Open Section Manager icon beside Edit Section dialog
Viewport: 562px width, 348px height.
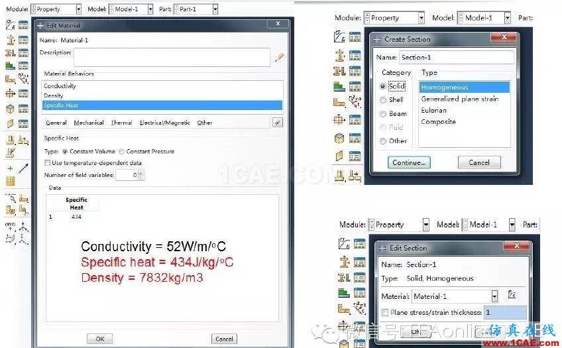coord(359,262)
